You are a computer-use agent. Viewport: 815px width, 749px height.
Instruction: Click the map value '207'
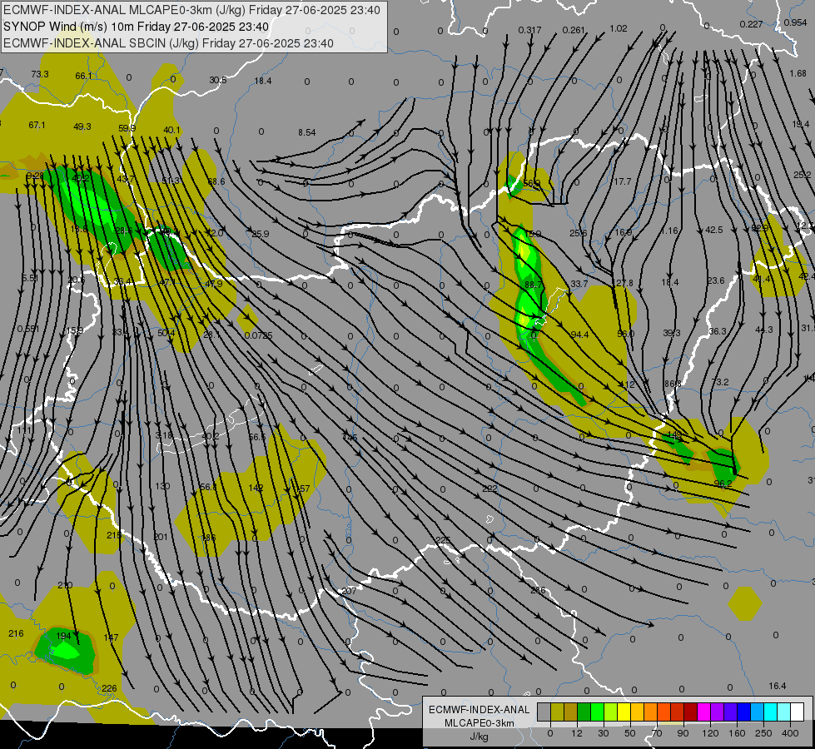[x=350, y=591]
